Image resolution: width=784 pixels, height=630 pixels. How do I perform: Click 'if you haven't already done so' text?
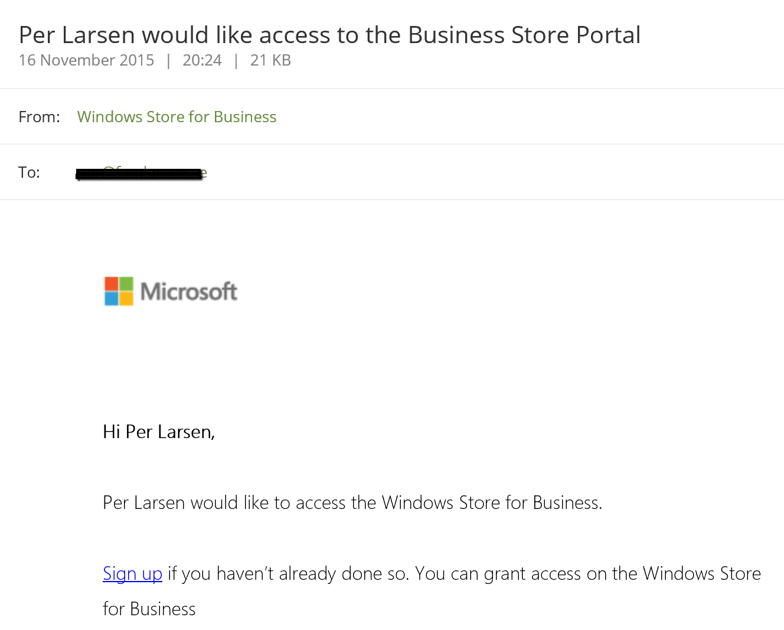pyautogui.click(x=288, y=573)
